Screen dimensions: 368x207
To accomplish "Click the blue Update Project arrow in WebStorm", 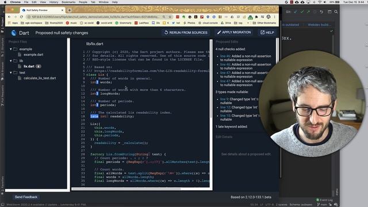I will point(296,11).
